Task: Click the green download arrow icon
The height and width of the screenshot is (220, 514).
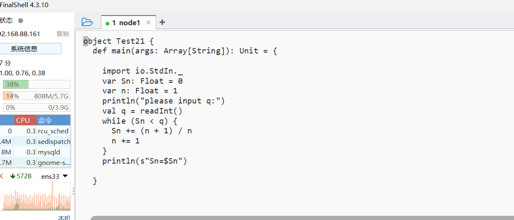Action: pyautogui.click(x=13, y=176)
